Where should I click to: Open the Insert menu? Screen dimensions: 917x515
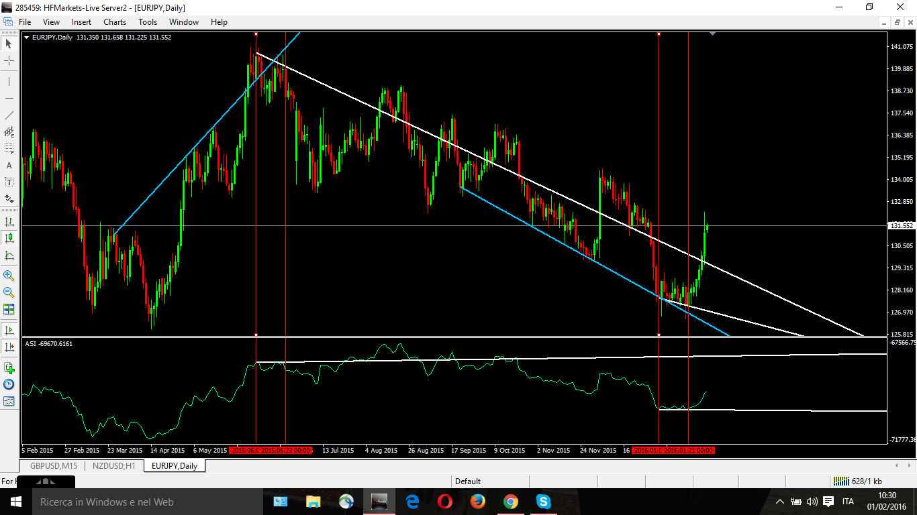tap(82, 22)
